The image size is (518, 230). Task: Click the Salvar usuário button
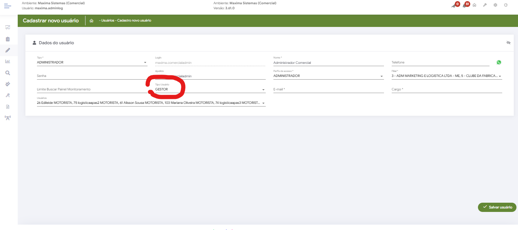(x=497, y=207)
